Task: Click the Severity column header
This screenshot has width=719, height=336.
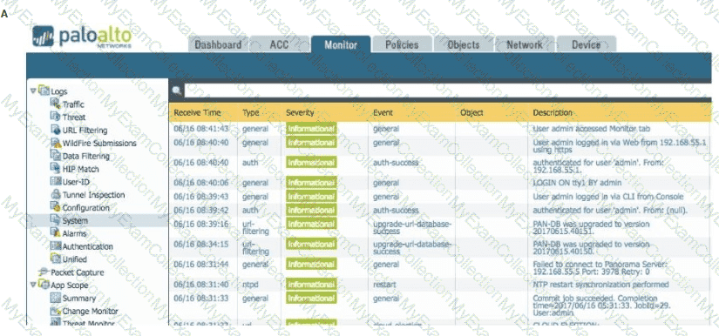Action: [x=300, y=112]
